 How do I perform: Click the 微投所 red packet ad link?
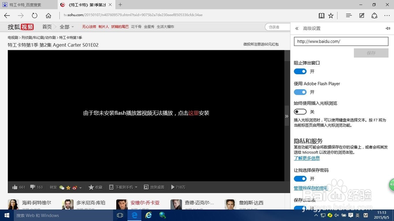point(261,44)
